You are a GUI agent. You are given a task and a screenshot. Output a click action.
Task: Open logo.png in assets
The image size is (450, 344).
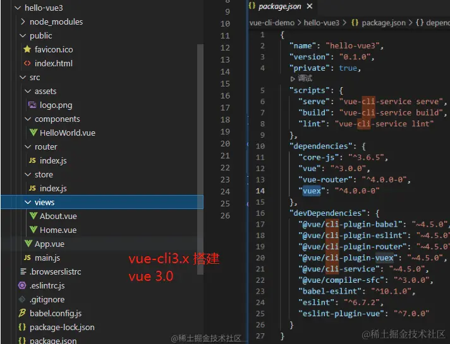point(56,105)
